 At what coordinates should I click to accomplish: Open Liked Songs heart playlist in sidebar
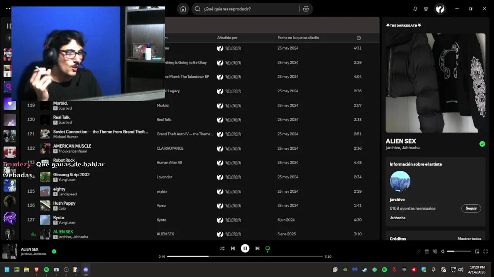pyautogui.click(x=10, y=103)
